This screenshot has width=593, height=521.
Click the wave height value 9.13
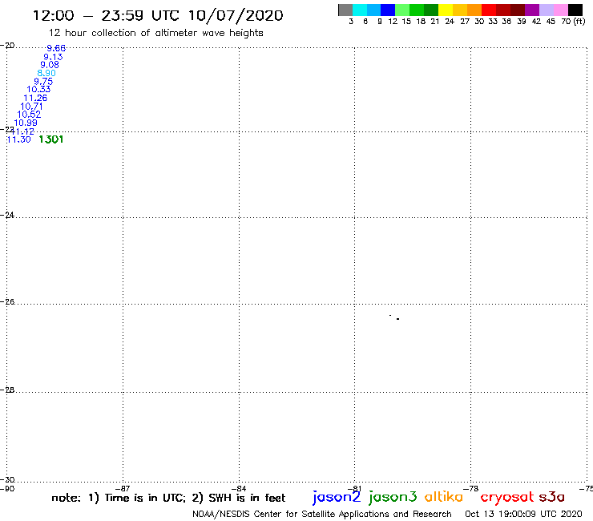coord(53,57)
